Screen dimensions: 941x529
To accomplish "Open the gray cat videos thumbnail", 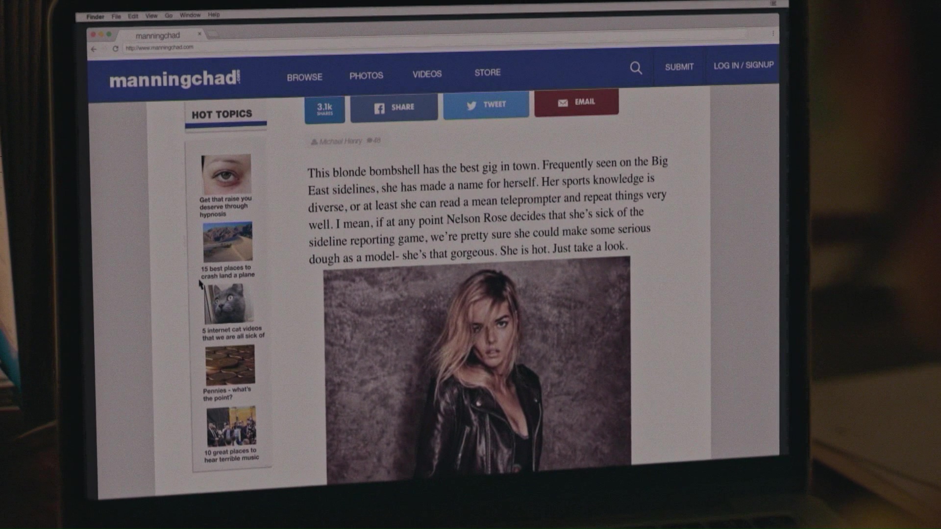I will (x=229, y=304).
